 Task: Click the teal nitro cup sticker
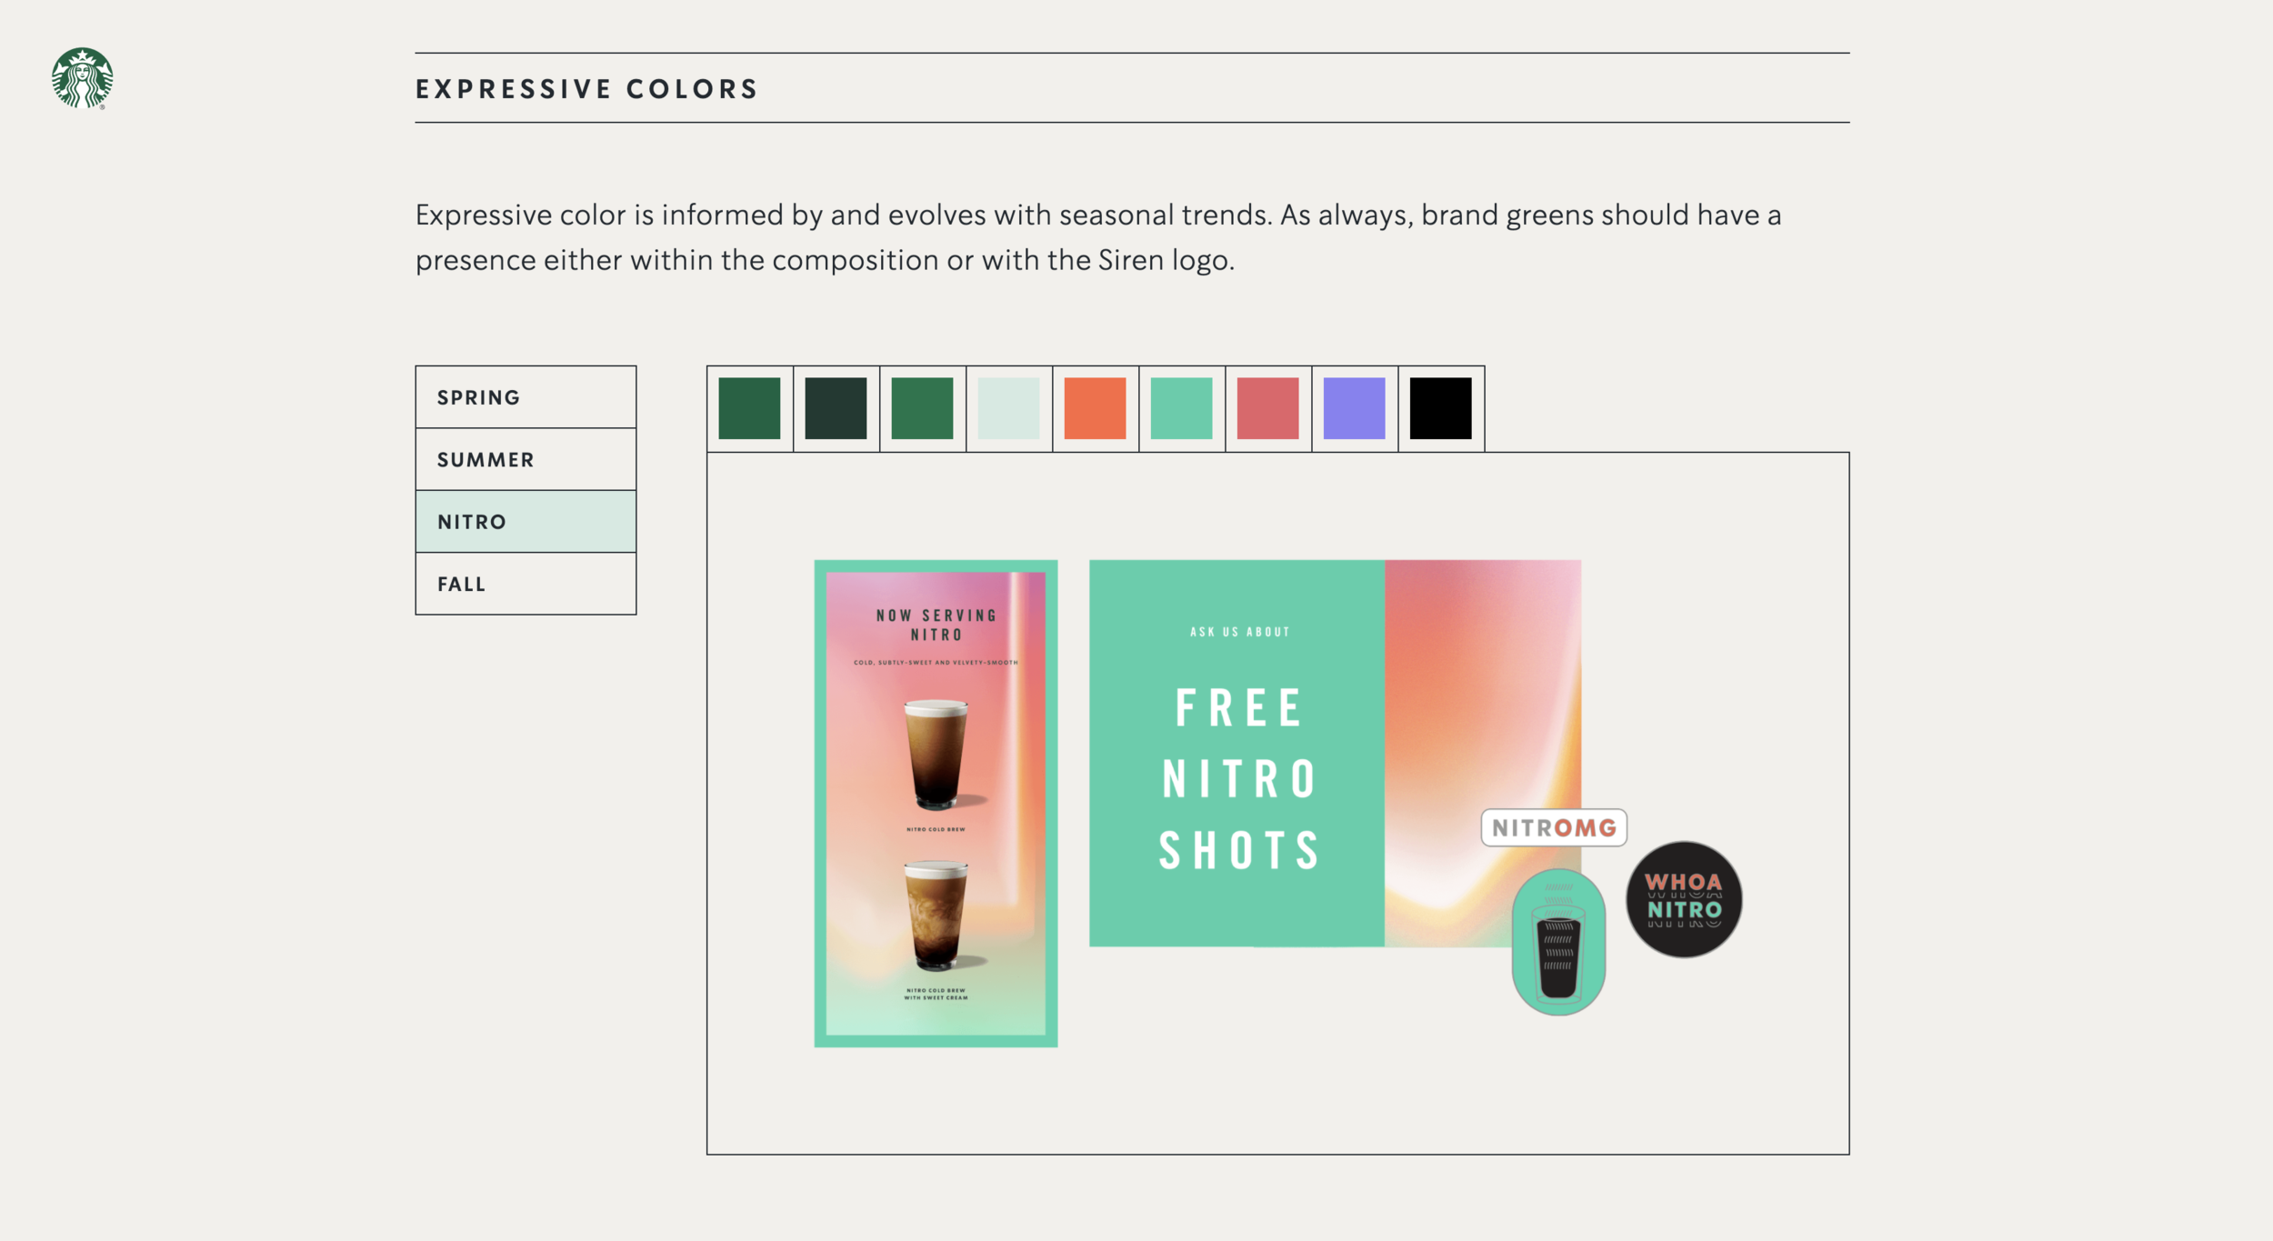[x=1558, y=942]
